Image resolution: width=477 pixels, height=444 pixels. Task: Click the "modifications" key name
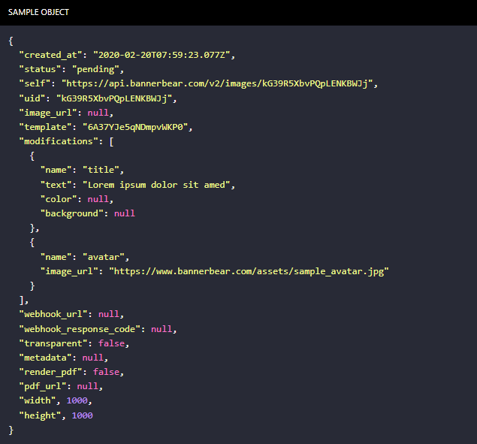coord(56,141)
